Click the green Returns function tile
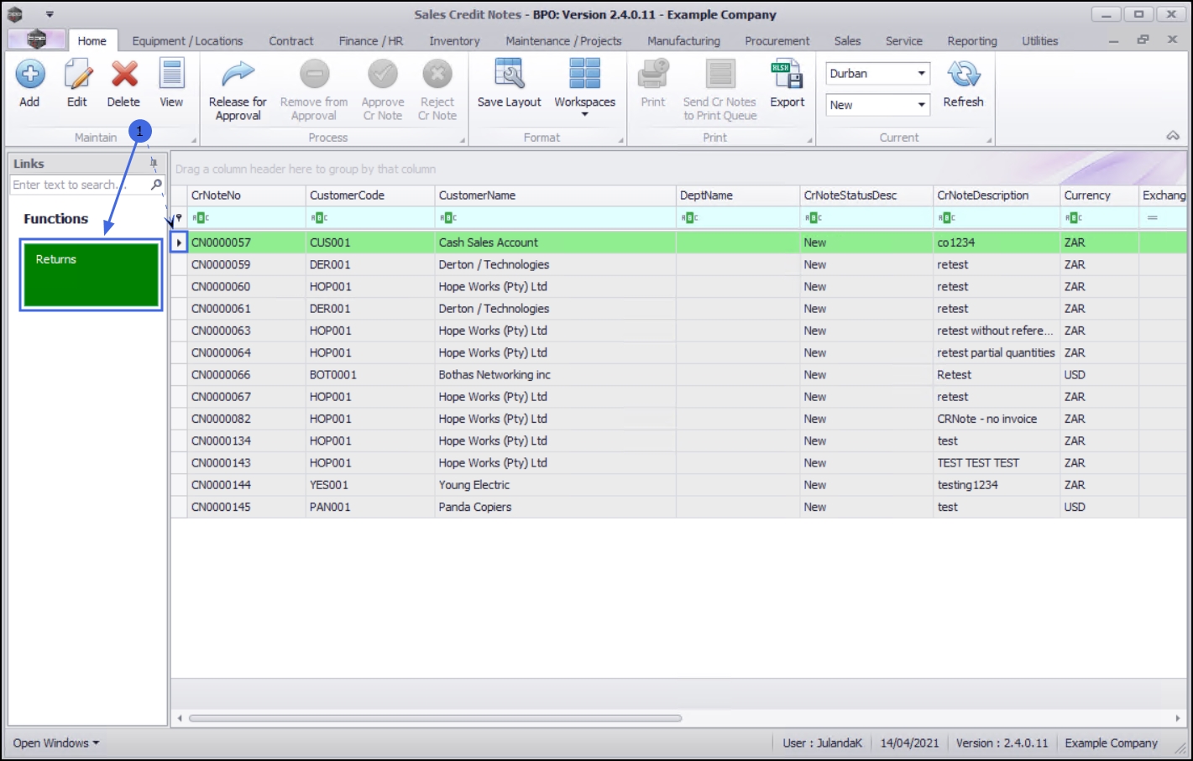Viewport: 1193px width, 761px height. pyautogui.click(x=92, y=275)
